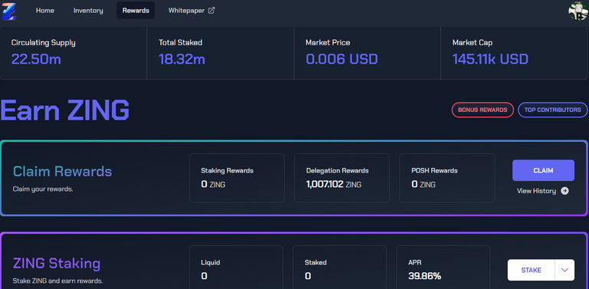
Task: Click the STAKE button
Action: [531, 271]
